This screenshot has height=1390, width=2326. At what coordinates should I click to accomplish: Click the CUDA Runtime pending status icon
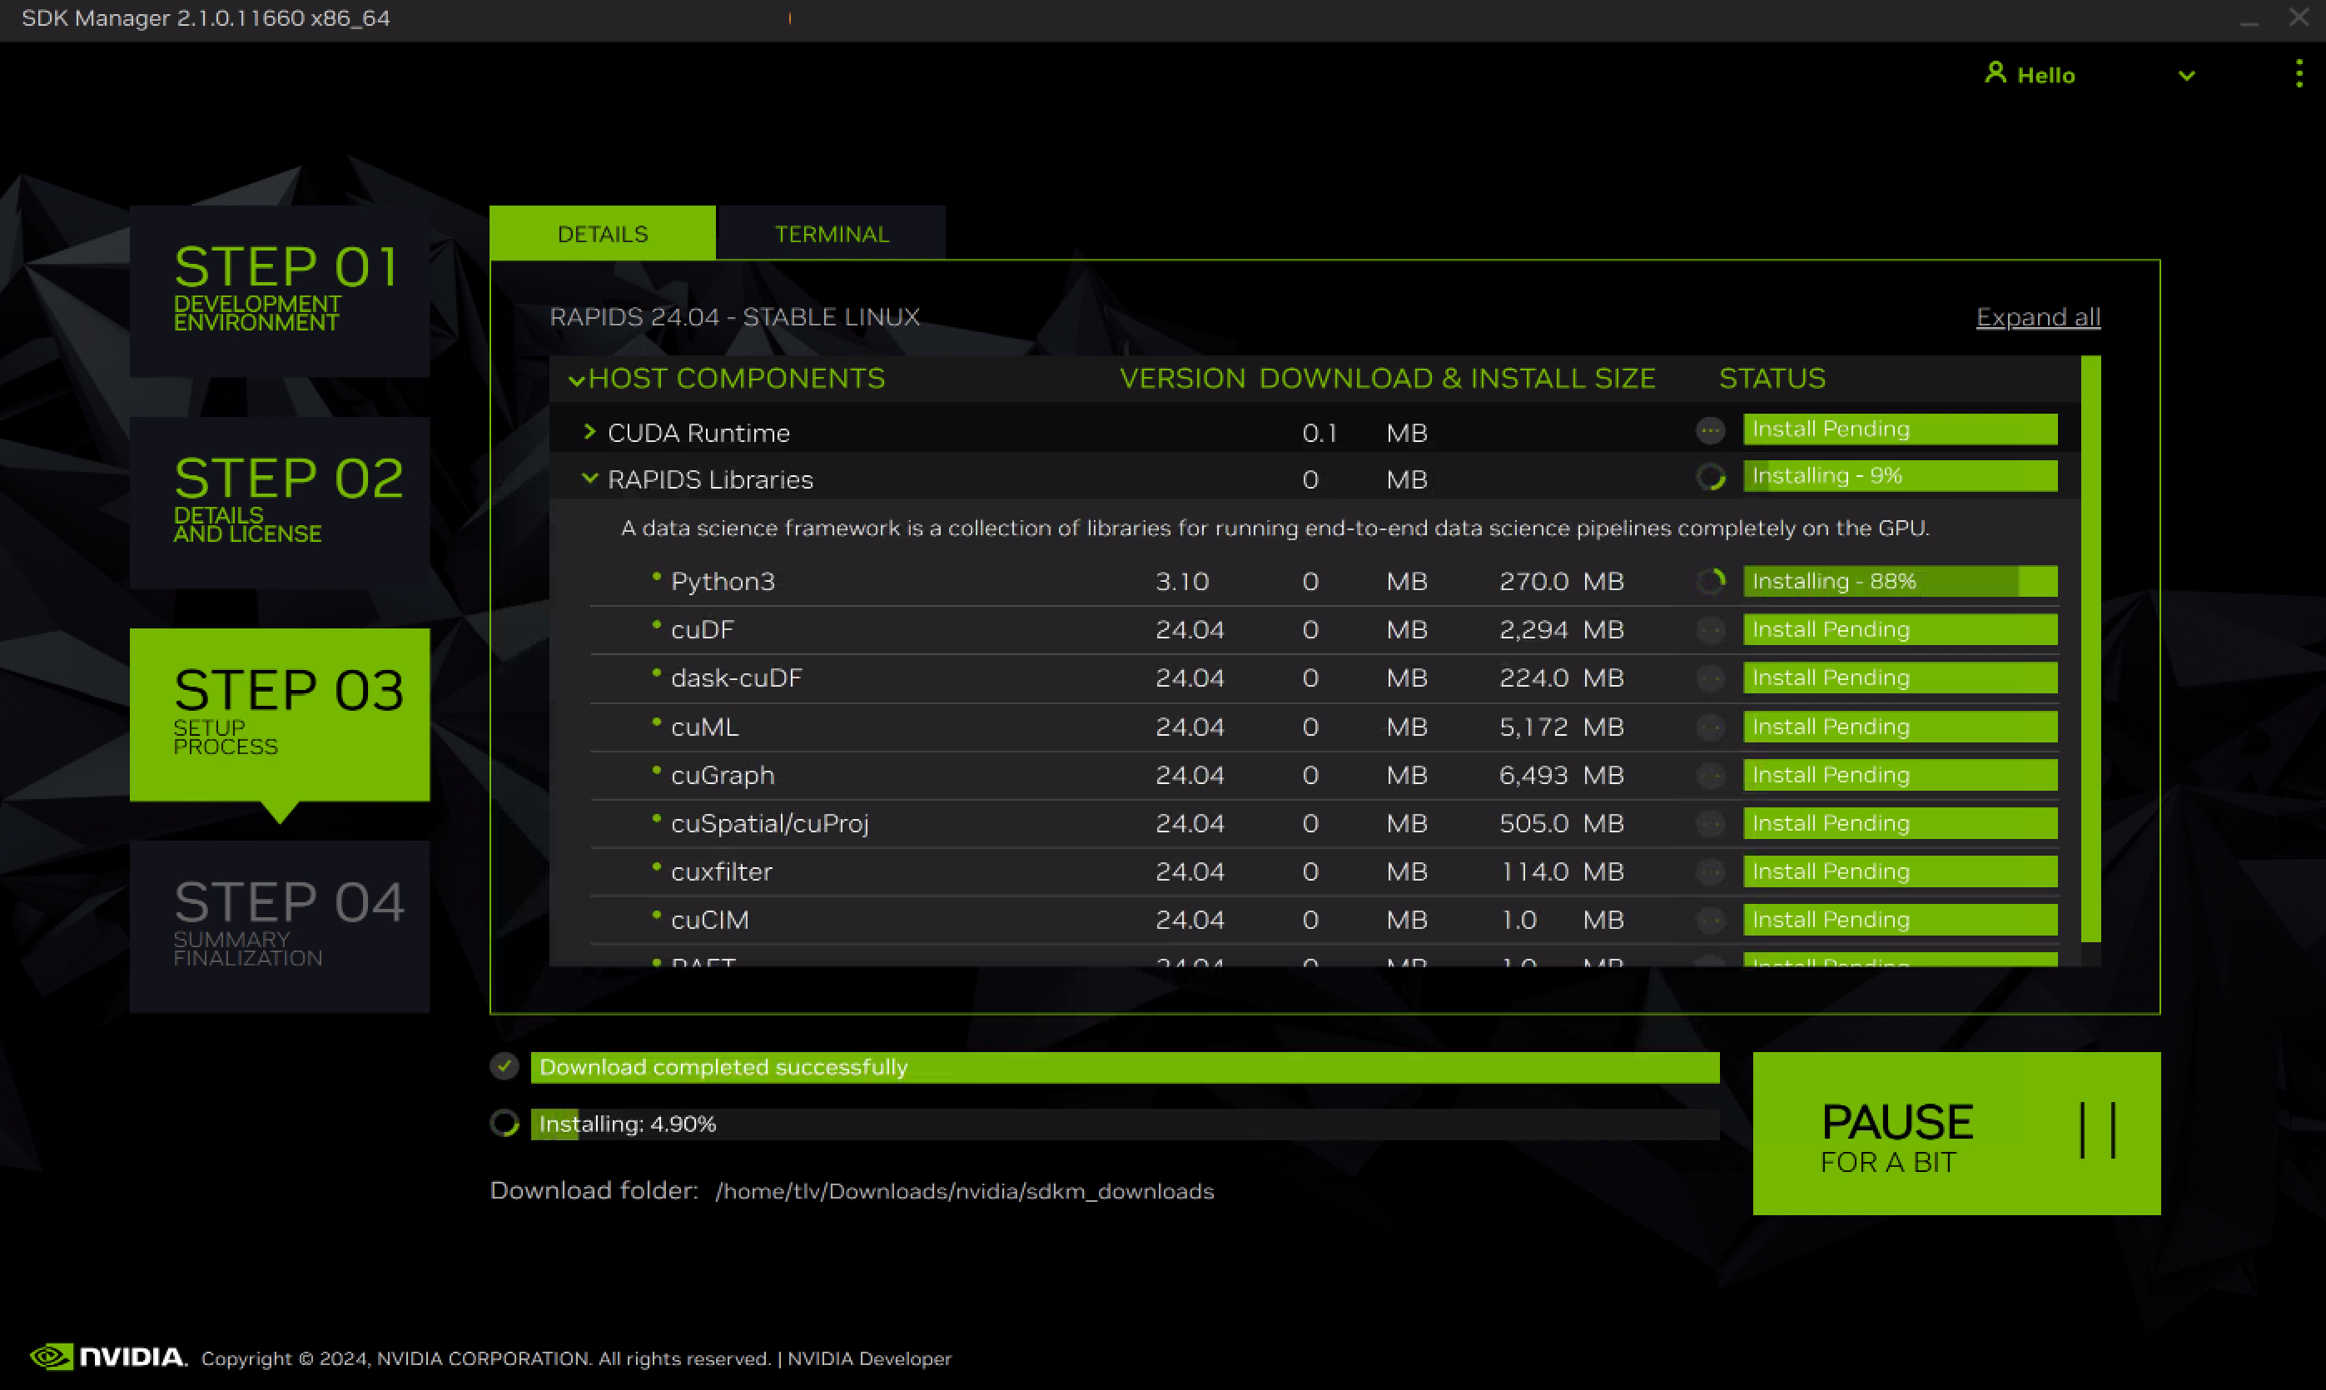pos(1710,431)
